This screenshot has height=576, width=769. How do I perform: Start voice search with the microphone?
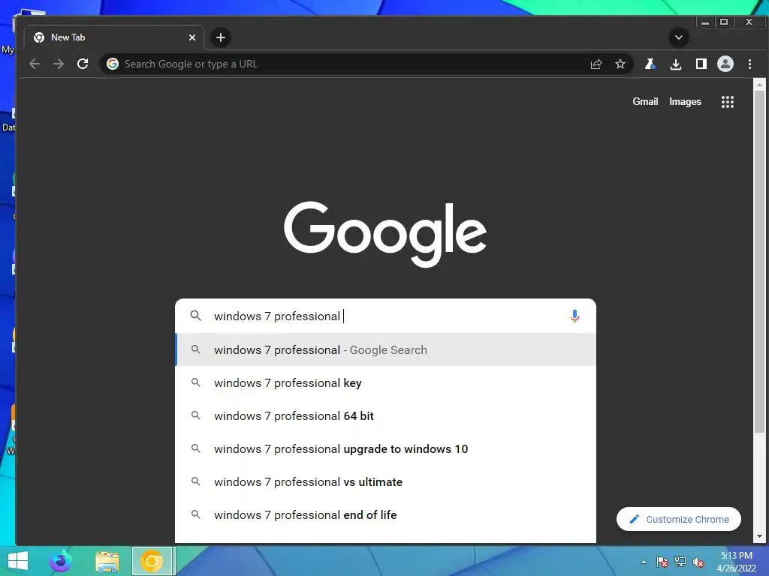pos(574,316)
